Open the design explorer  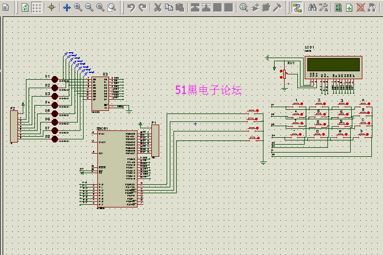tap(339, 7)
